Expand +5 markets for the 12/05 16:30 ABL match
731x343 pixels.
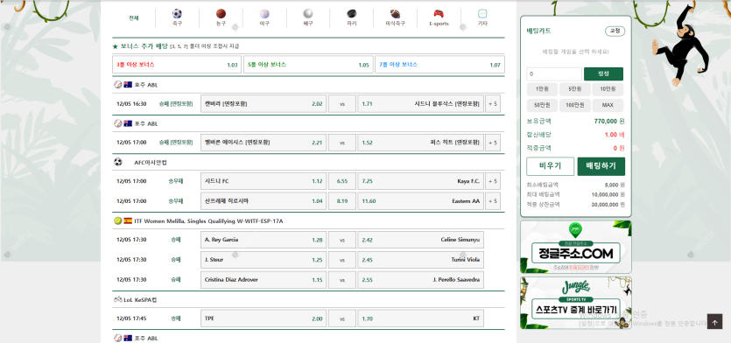tap(493, 104)
